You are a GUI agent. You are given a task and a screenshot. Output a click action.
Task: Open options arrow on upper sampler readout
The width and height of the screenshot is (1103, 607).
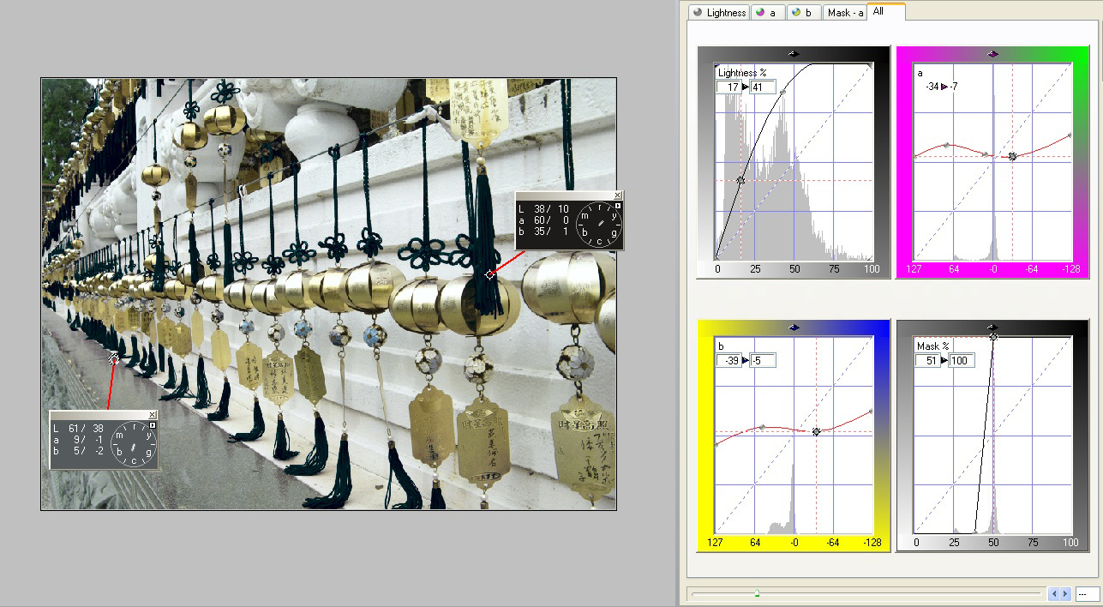click(617, 207)
